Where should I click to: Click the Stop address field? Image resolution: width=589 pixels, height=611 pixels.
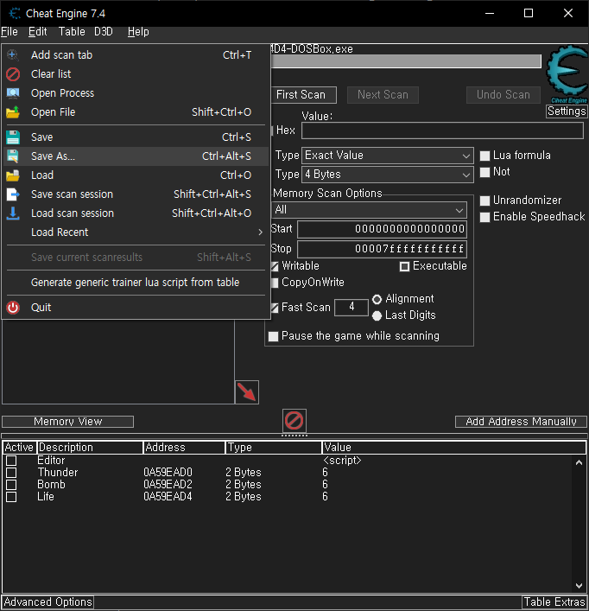point(382,249)
